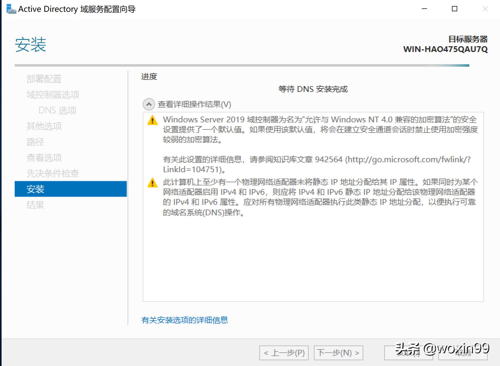Viewport: 500px width, 366px height.
Task: Click the 上一步(P) button
Action: 284,353
